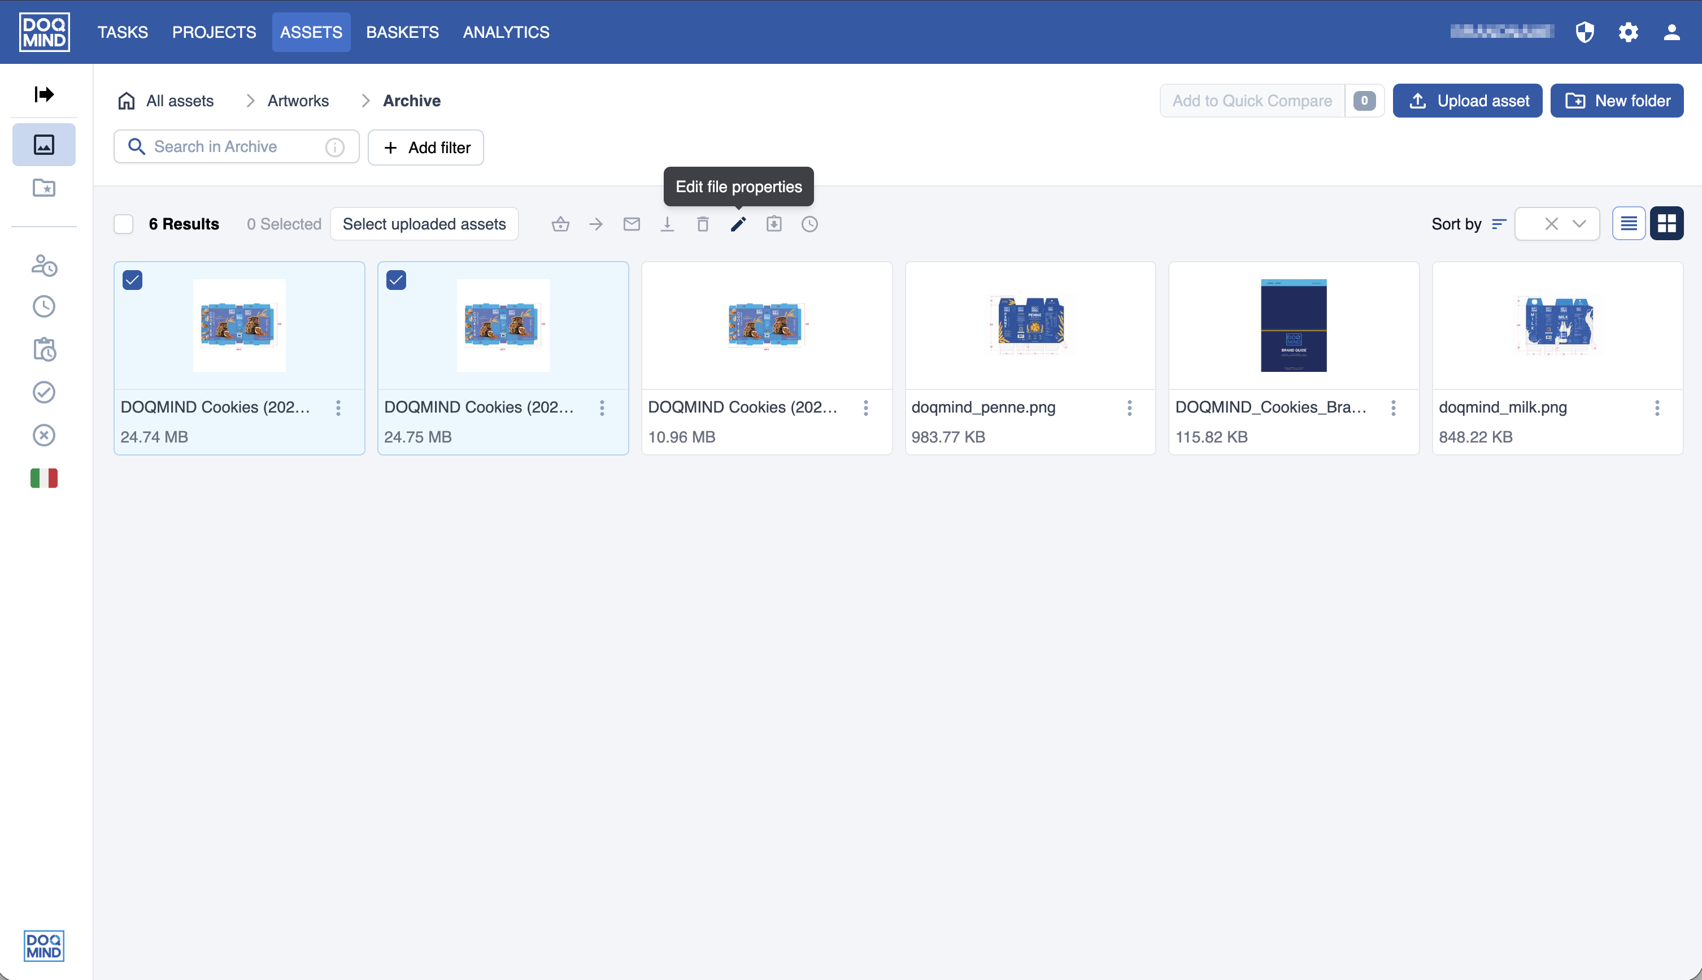Go to the home All assets icon

click(127, 100)
